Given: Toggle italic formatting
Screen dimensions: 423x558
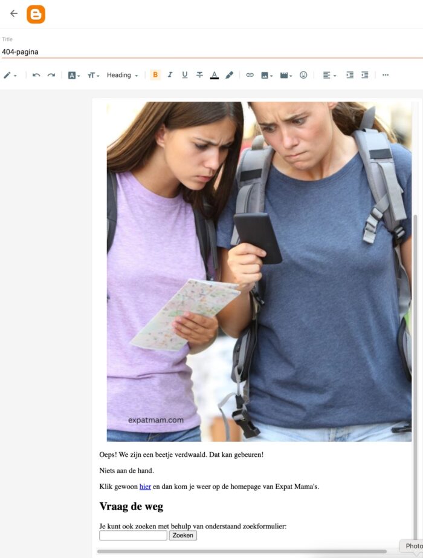Looking at the screenshot, I should [x=170, y=75].
